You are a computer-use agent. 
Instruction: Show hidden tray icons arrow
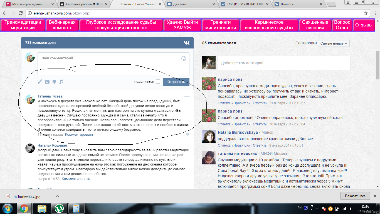tap(317, 208)
